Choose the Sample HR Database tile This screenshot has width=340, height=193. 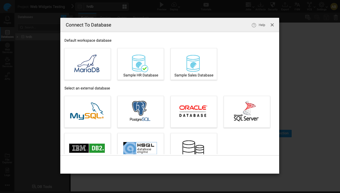pyautogui.click(x=141, y=64)
